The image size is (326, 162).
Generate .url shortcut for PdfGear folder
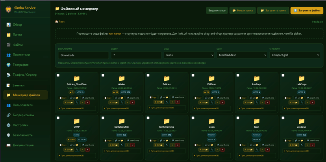pyautogui.click(x=209, y=98)
